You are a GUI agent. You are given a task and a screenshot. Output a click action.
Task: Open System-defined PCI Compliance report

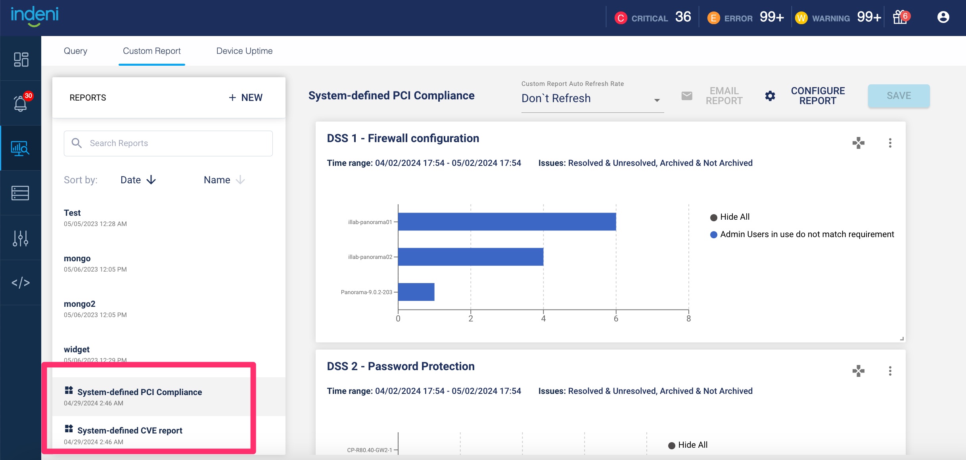pyautogui.click(x=169, y=397)
